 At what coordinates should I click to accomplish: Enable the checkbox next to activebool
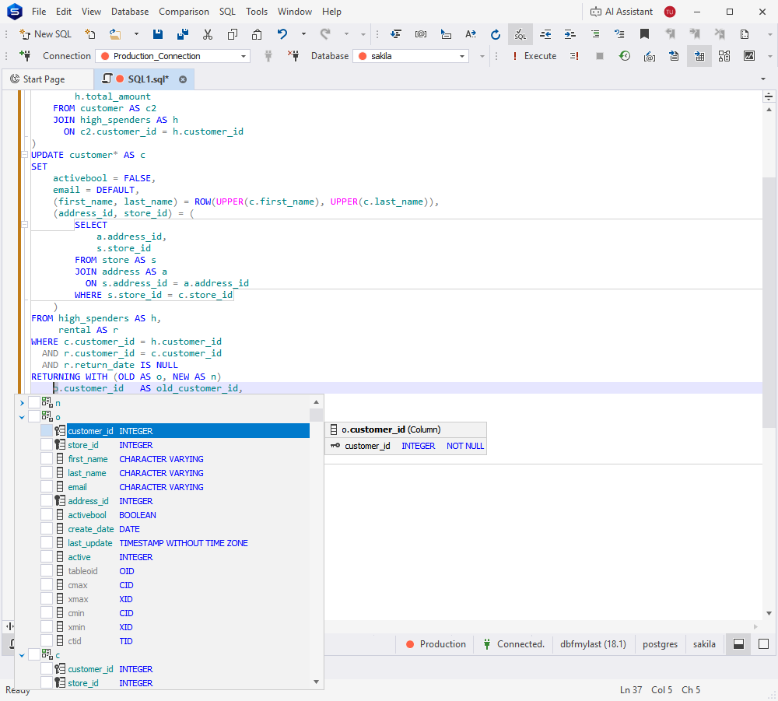click(x=47, y=515)
